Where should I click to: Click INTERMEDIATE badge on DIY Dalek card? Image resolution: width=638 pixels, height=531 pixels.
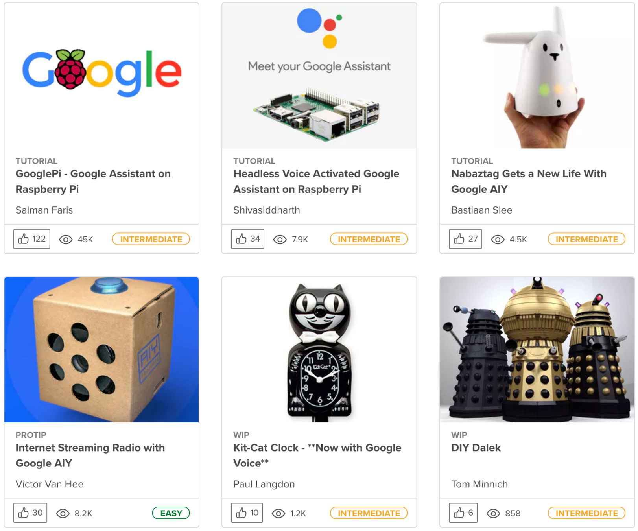586,513
